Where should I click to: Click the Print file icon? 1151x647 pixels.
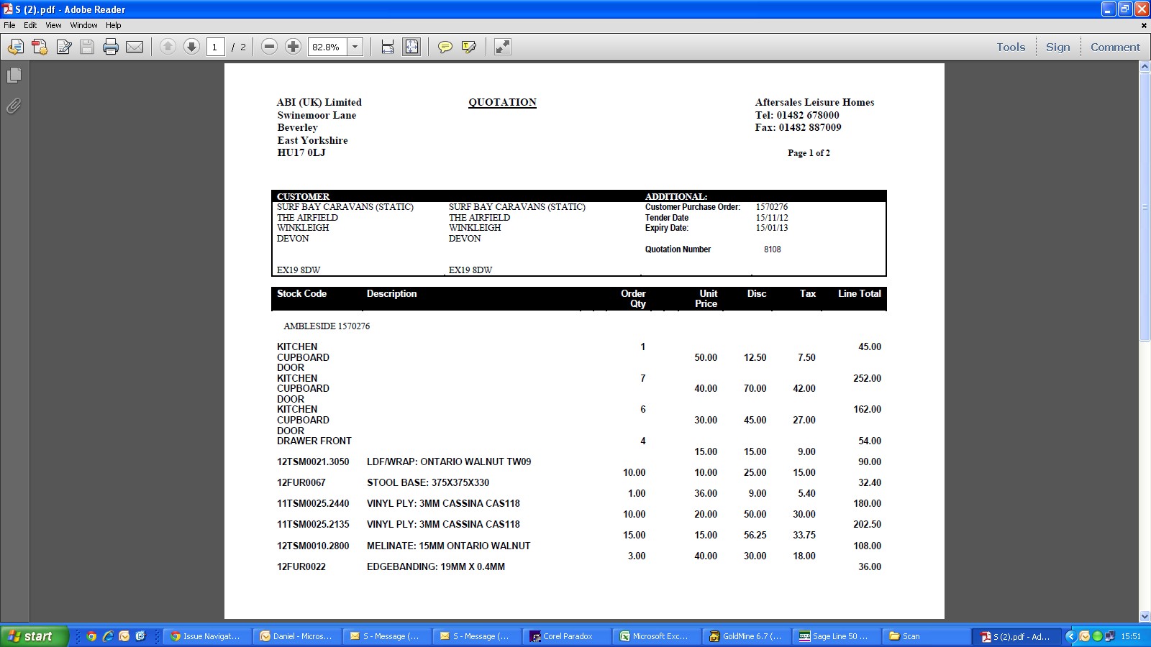111,47
